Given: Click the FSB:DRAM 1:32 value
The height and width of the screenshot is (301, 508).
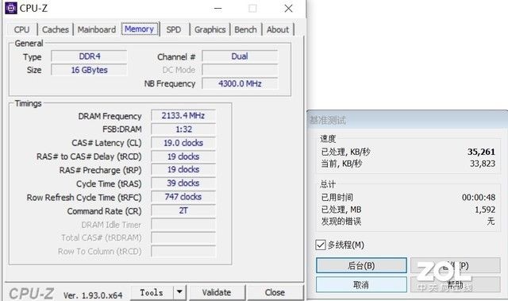Looking at the screenshot, I should [183, 129].
